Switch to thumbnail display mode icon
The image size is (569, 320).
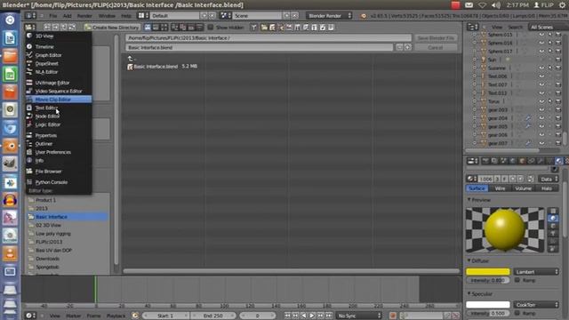tap(164, 28)
